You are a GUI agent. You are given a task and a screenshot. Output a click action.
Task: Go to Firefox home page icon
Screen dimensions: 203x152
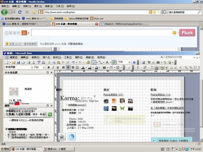(x=34, y=12)
